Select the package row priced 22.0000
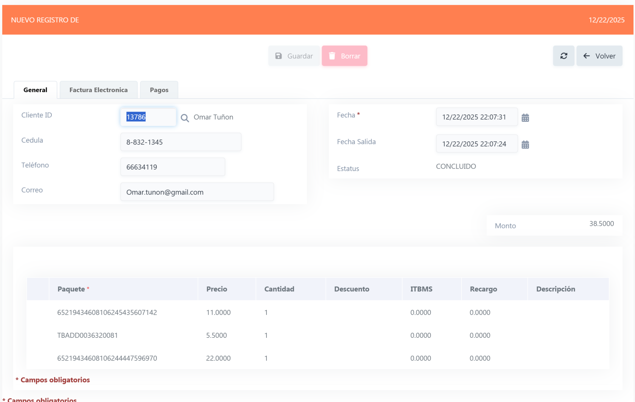 click(107, 358)
